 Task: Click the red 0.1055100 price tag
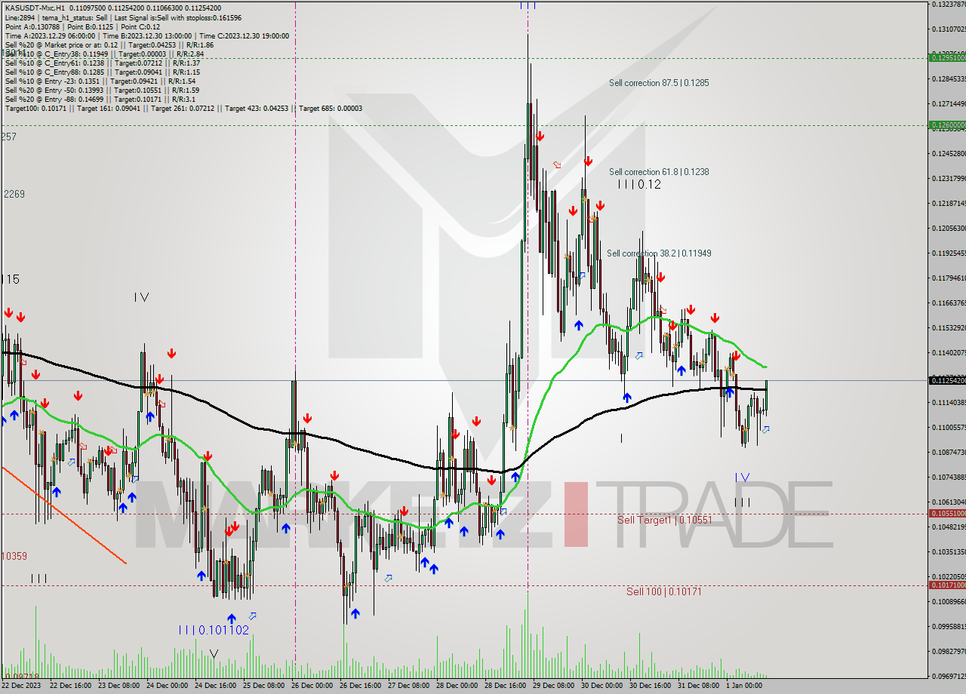click(946, 513)
